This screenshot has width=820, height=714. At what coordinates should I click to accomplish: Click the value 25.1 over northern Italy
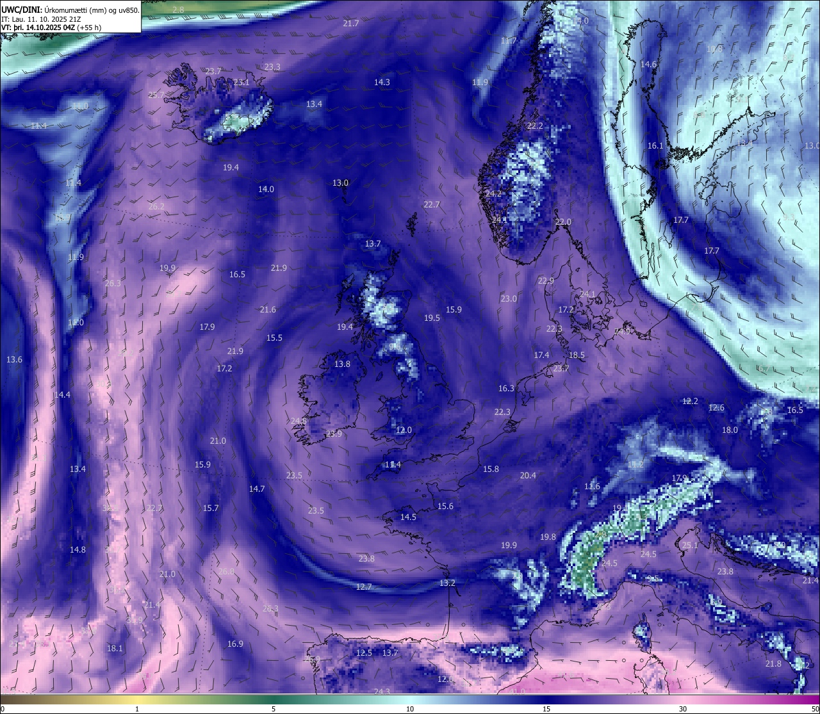click(x=690, y=546)
